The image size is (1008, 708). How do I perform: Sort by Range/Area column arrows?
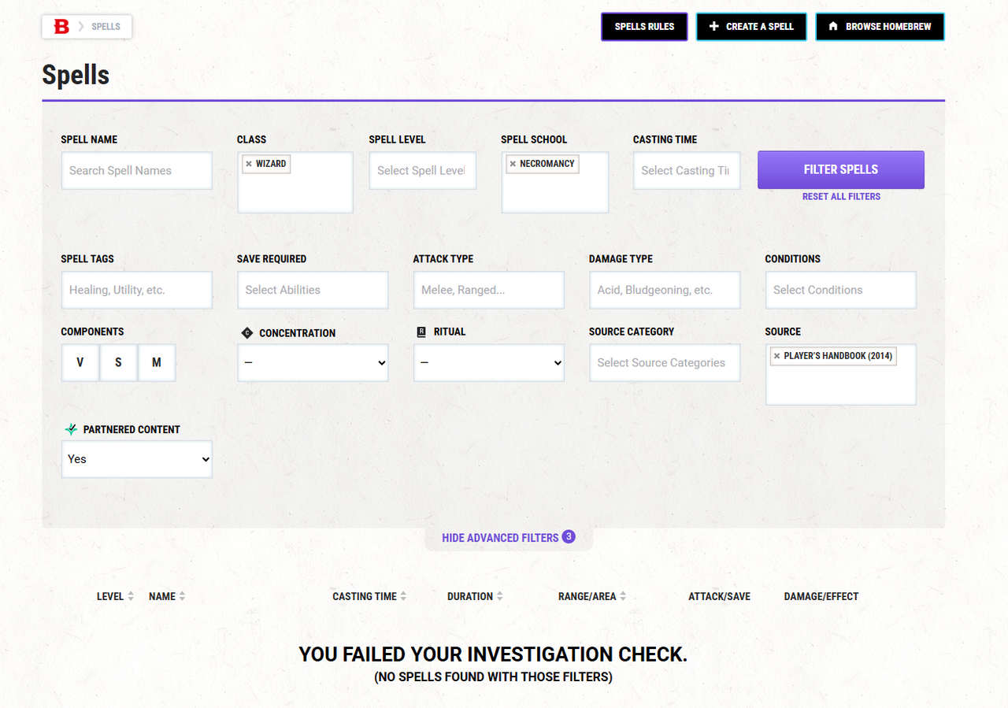pyautogui.click(x=623, y=596)
